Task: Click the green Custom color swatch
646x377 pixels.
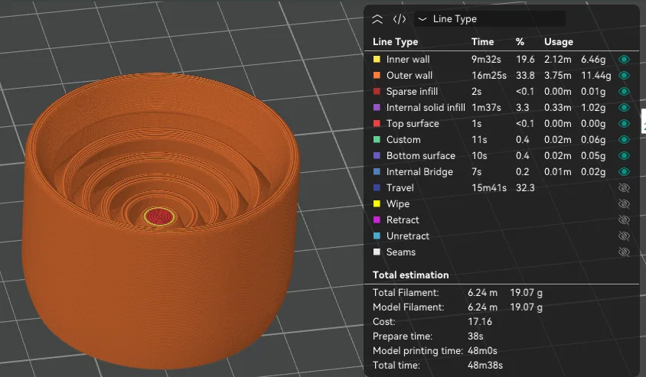Action: [x=377, y=139]
